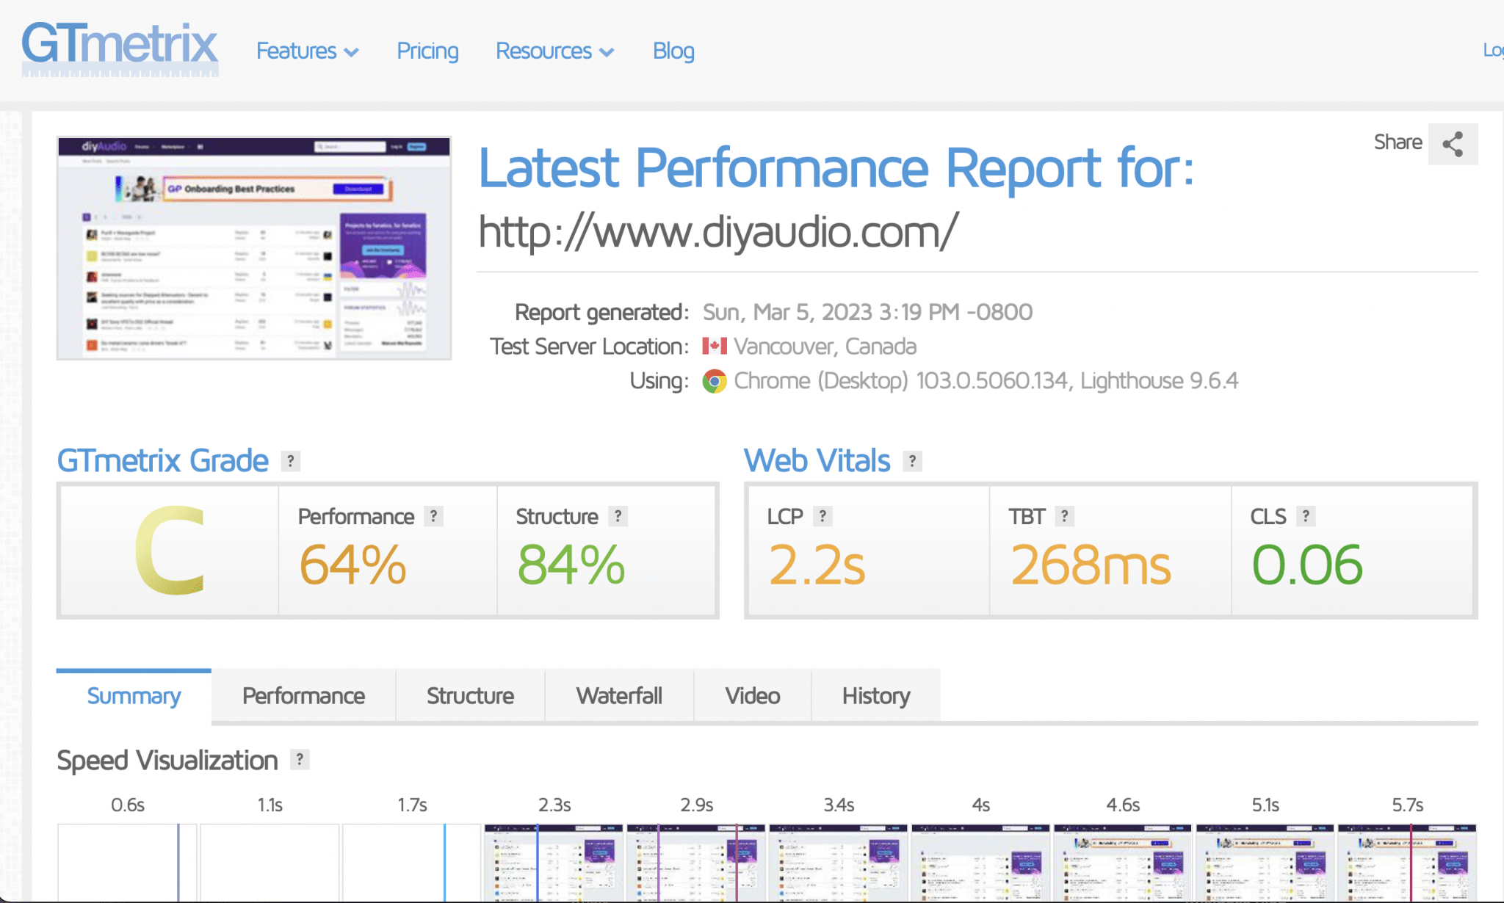Click the 84% Structure score
The image size is (1504, 903).
pyautogui.click(x=571, y=565)
